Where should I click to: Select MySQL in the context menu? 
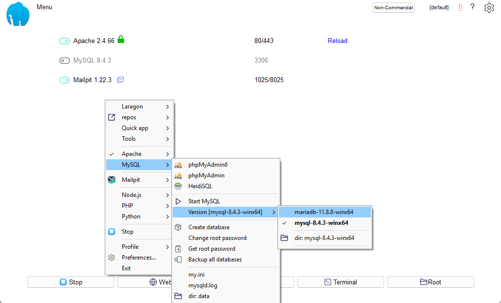tap(139, 165)
